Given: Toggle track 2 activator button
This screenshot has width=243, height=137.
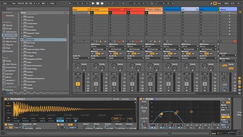Looking at the screenshot, I should 96,84.
